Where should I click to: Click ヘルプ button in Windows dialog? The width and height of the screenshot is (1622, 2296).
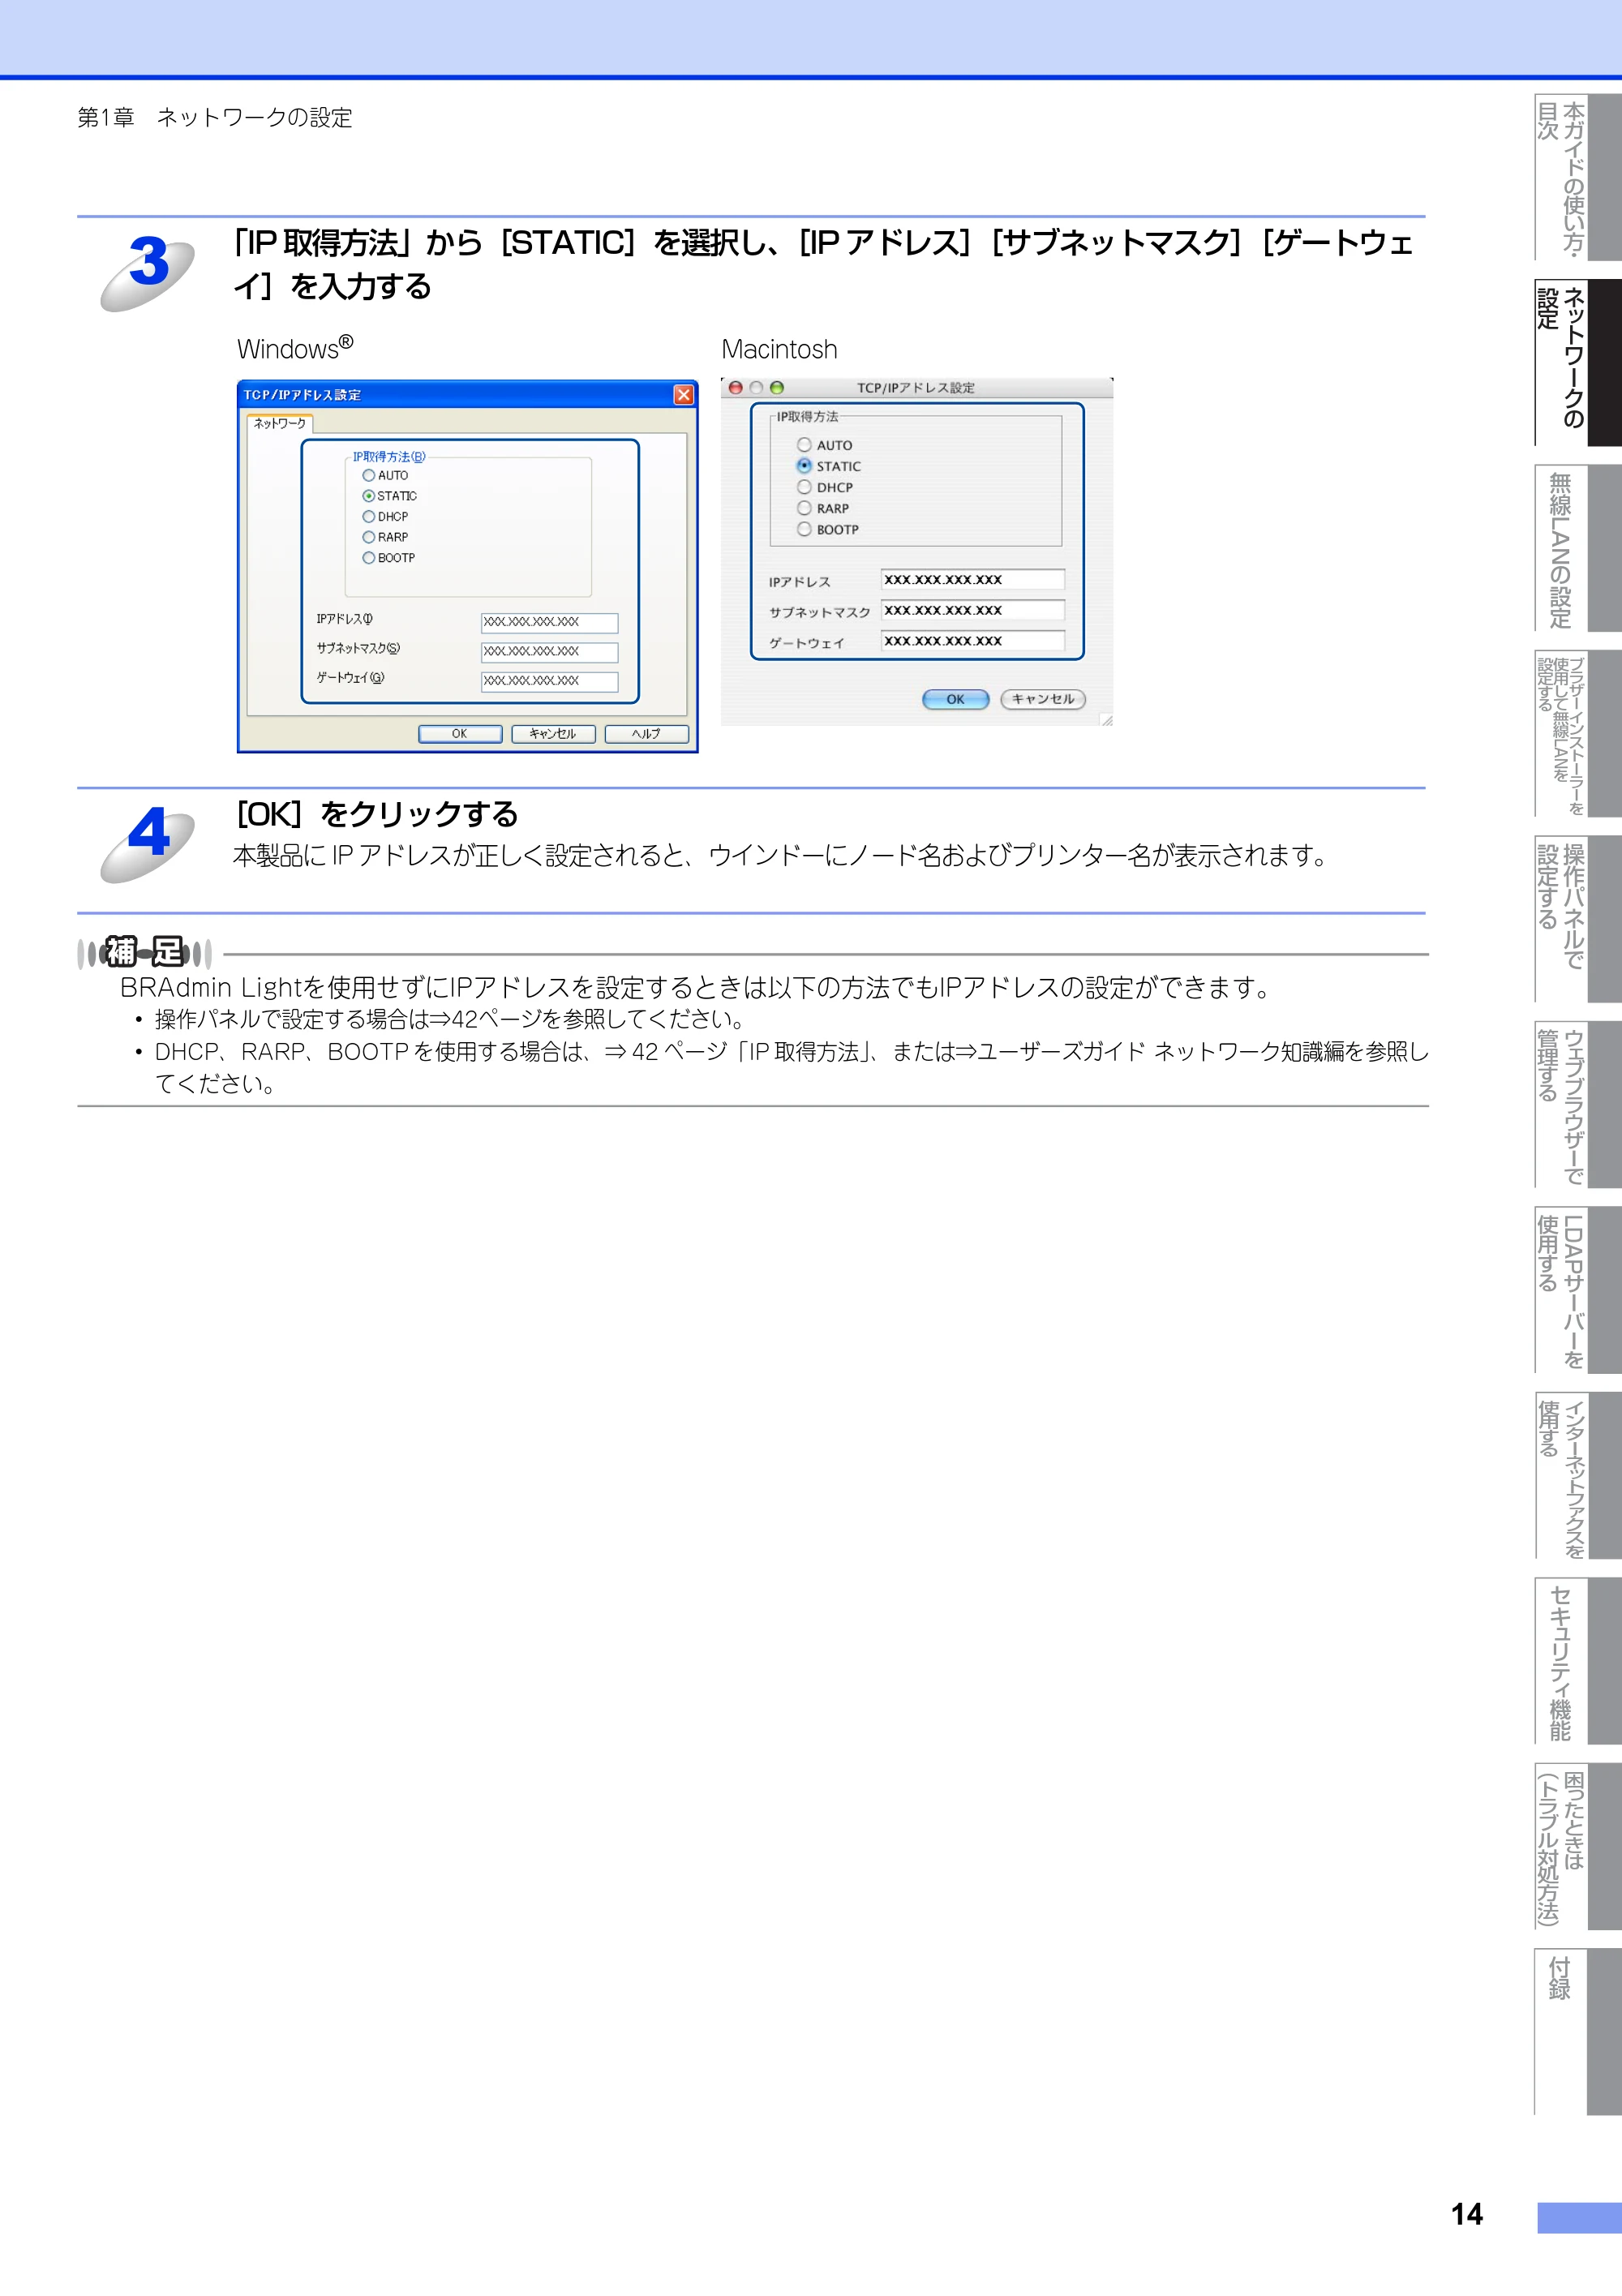pyautogui.click(x=647, y=734)
